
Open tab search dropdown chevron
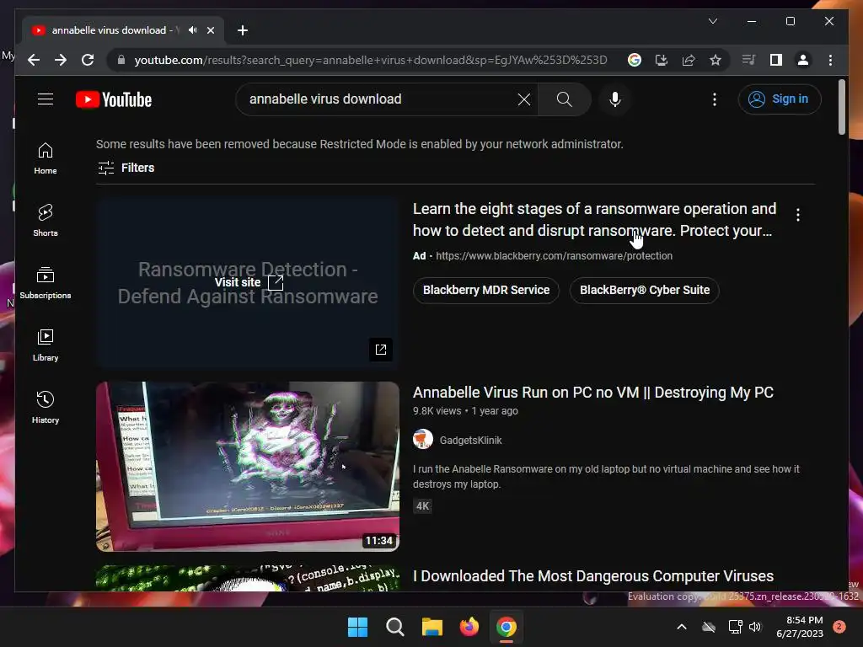point(713,21)
